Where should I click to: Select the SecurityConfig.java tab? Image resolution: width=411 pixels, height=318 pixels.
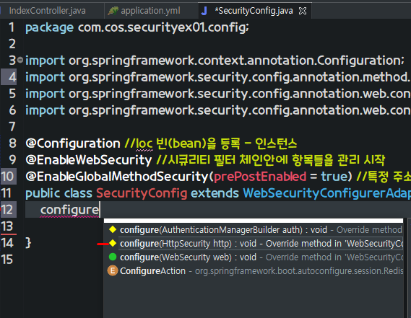click(x=254, y=11)
